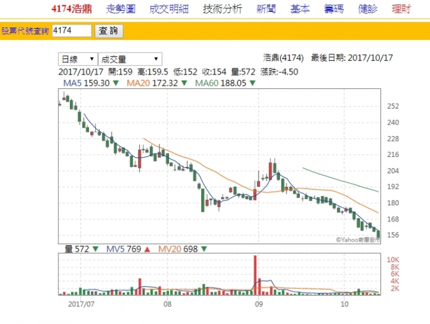Open the 理財 tab
Viewport: 430px width, 324px height.
point(401,9)
